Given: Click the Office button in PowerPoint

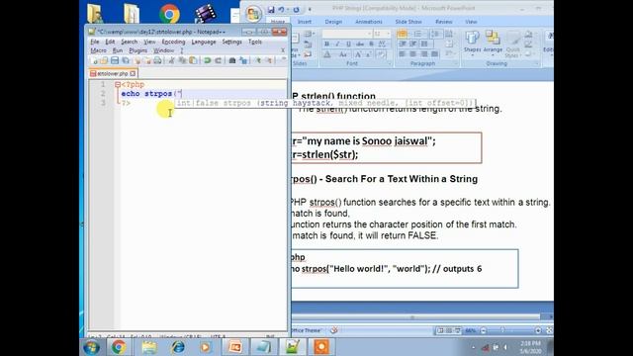Looking at the screenshot, I should coord(253,14).
